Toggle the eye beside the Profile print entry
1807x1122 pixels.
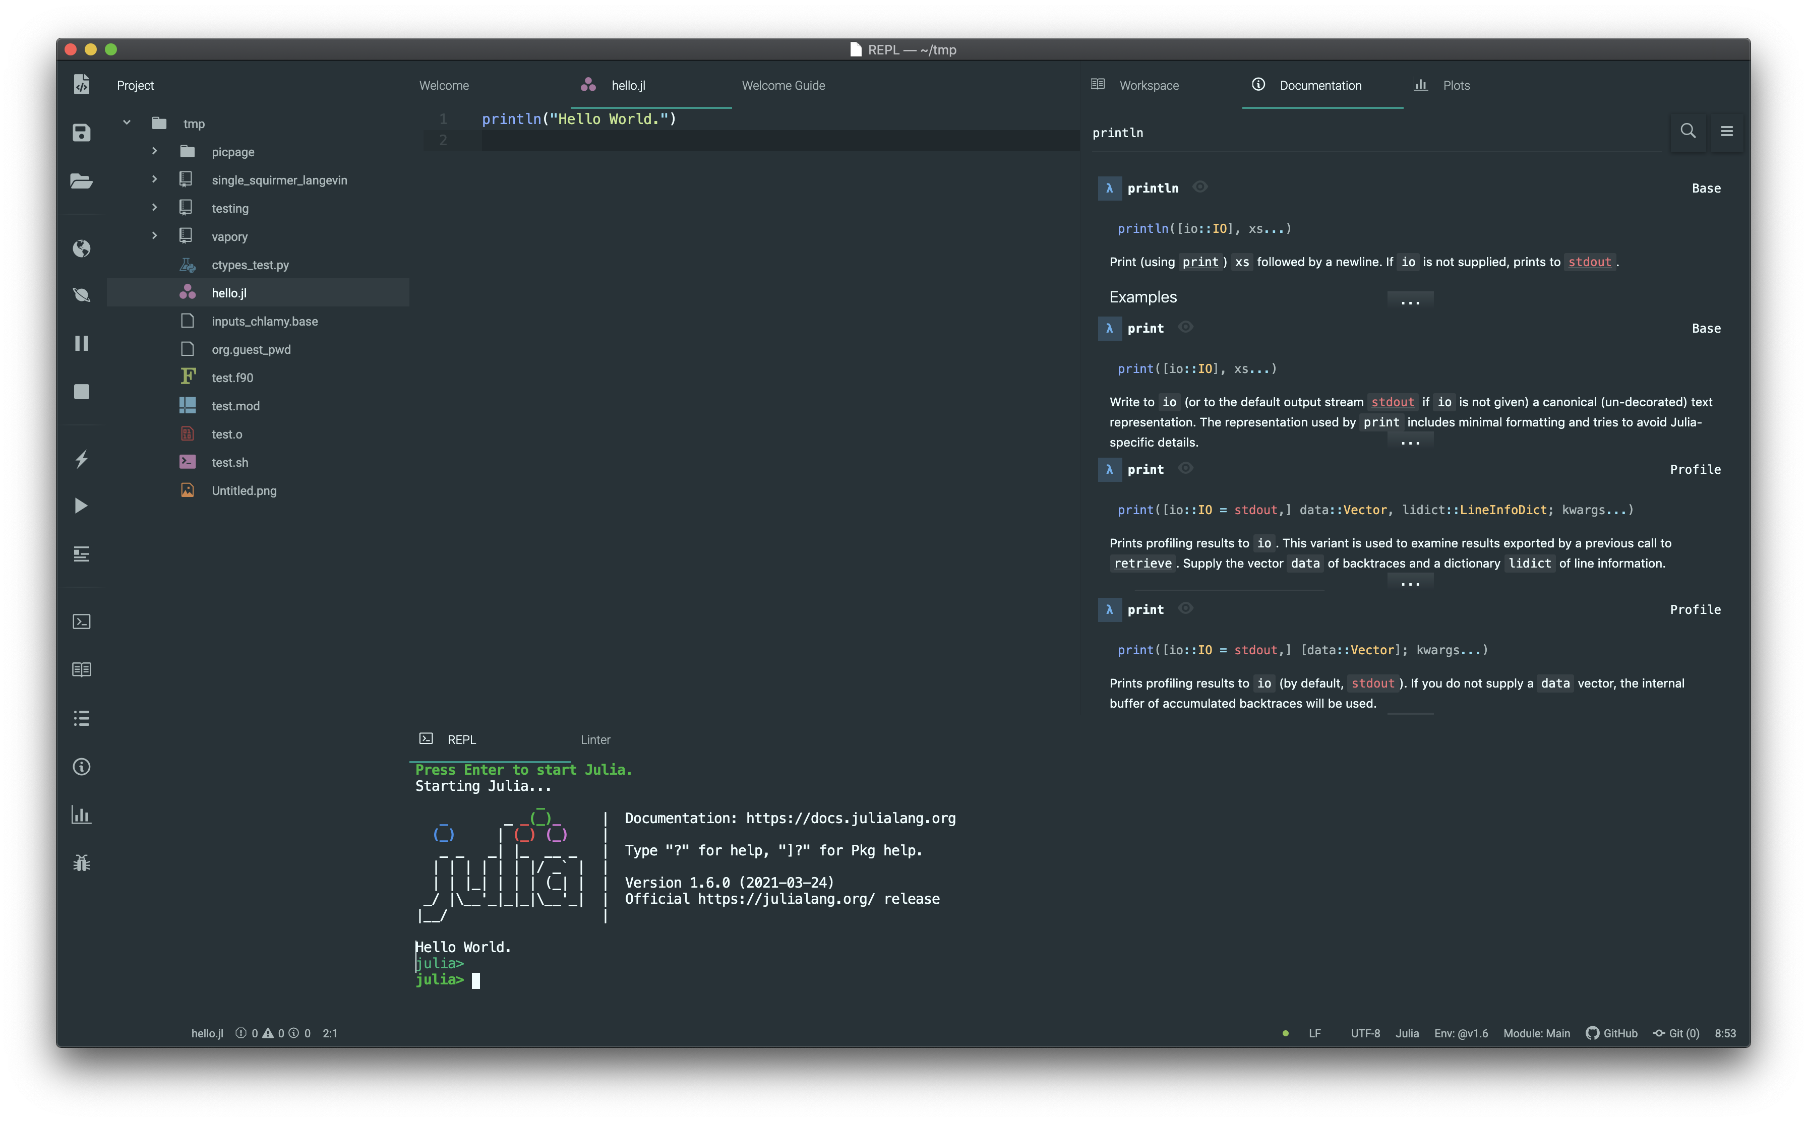click(1186, 468)
